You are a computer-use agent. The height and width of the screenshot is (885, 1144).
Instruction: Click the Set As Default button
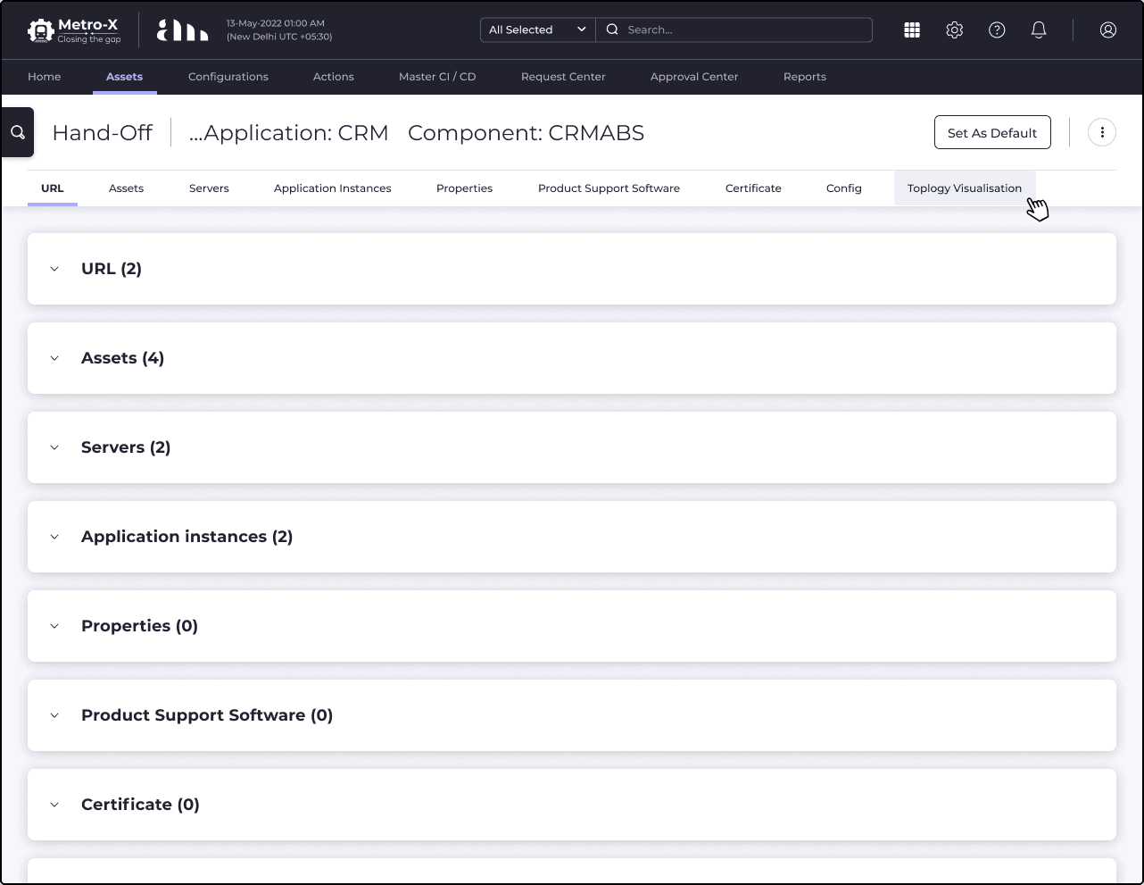pos(992,132)
